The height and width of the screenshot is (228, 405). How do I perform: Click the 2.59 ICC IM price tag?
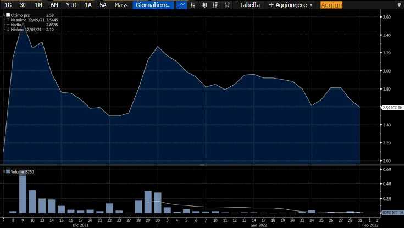coord(391,108)
